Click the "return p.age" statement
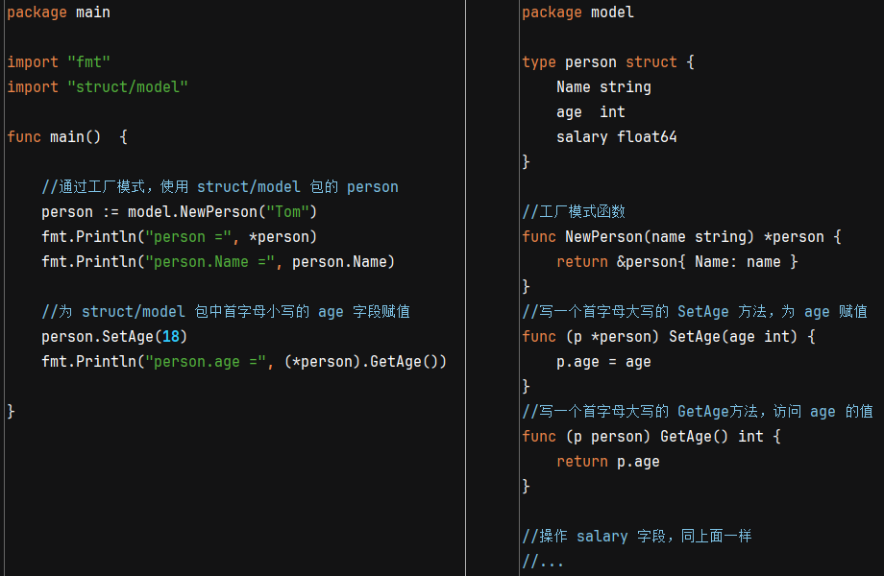Image resolution: width=884 pixels, height=576 pixels. 607,462
